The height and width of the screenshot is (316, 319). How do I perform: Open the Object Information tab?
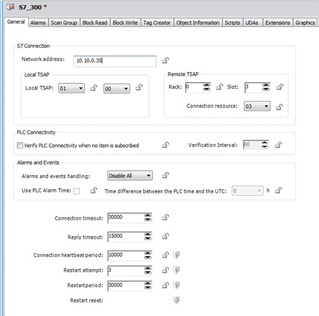[198, 22]
